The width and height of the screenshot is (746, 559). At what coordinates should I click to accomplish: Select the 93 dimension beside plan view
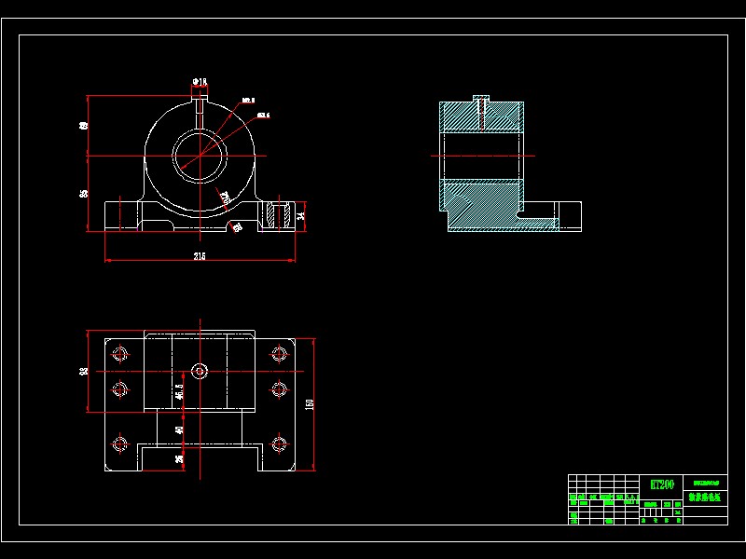(84, 371)
